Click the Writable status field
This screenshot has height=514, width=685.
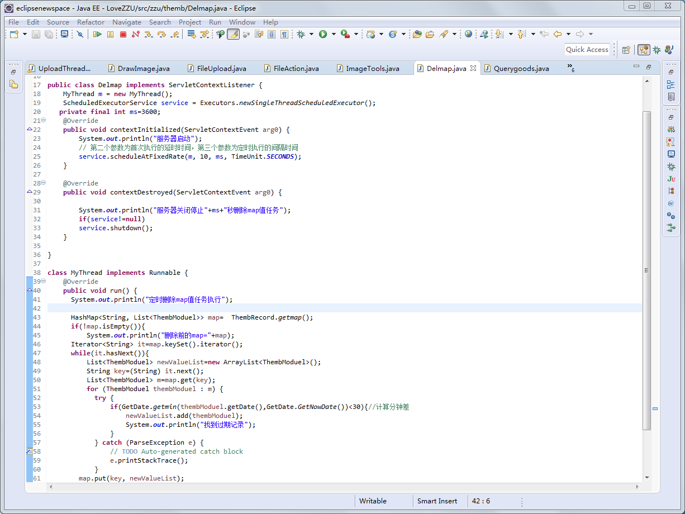point(373,501)
